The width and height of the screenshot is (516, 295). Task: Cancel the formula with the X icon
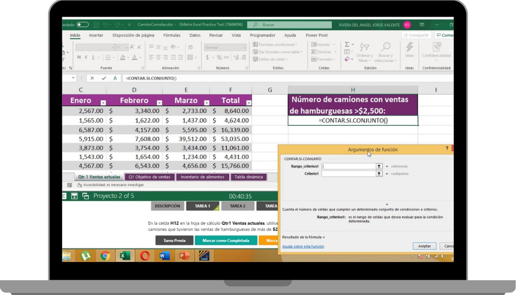(92, 78)
